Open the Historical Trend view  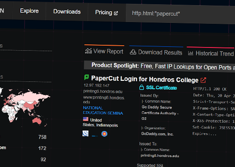(211, 53)
